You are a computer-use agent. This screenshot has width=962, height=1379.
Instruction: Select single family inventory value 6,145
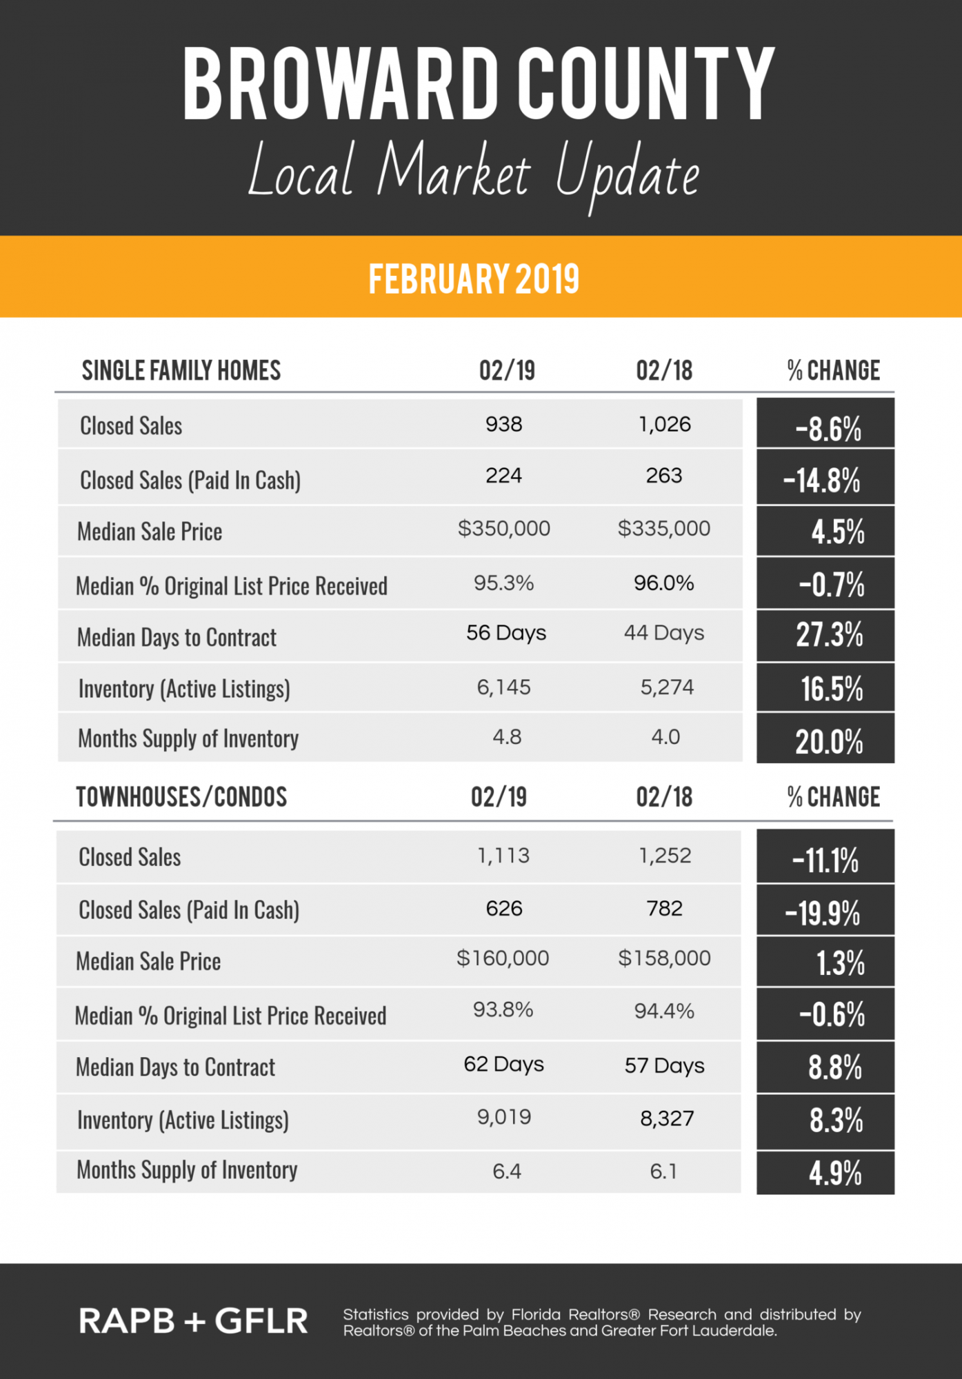[504, 687]
